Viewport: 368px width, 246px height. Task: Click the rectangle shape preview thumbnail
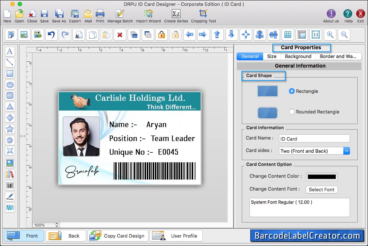tap(267, 91)
